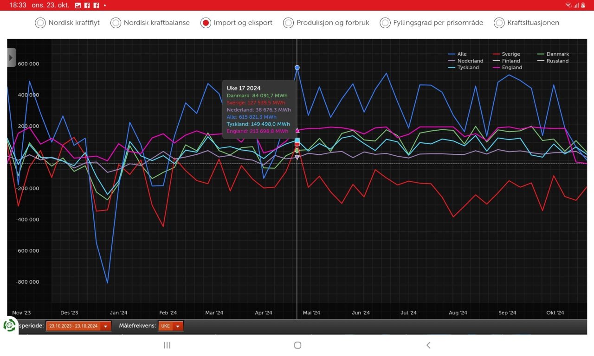Image resolution: width=594 pixels, height=356 pixels.
Task: Select Nordisk kraftbalanse radio option
Action: 150,23
